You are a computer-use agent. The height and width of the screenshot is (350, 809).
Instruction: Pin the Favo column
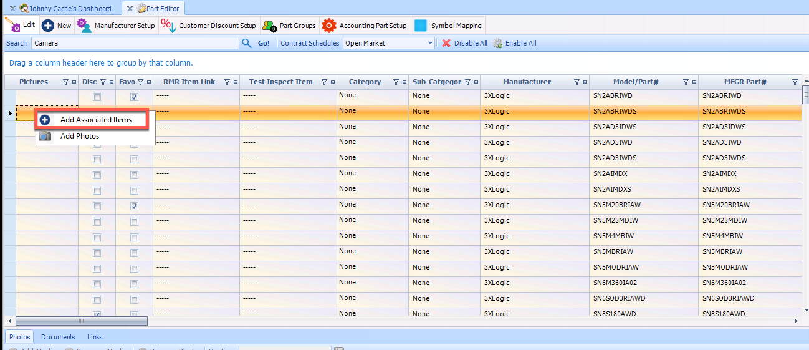coord(148,82)
